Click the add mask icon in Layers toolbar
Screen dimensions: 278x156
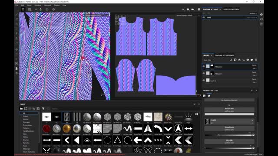235,60
